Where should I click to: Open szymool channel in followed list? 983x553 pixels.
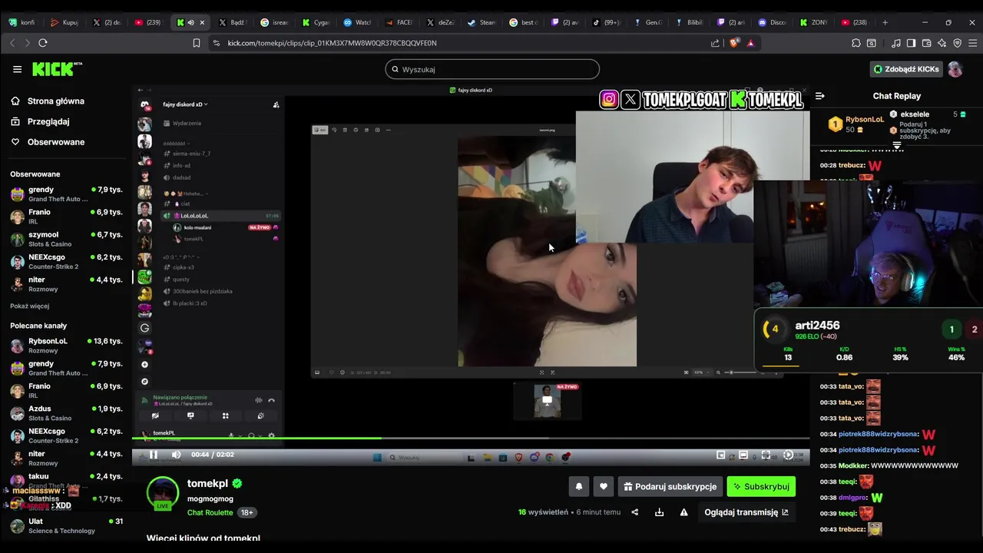coord(66,239)
